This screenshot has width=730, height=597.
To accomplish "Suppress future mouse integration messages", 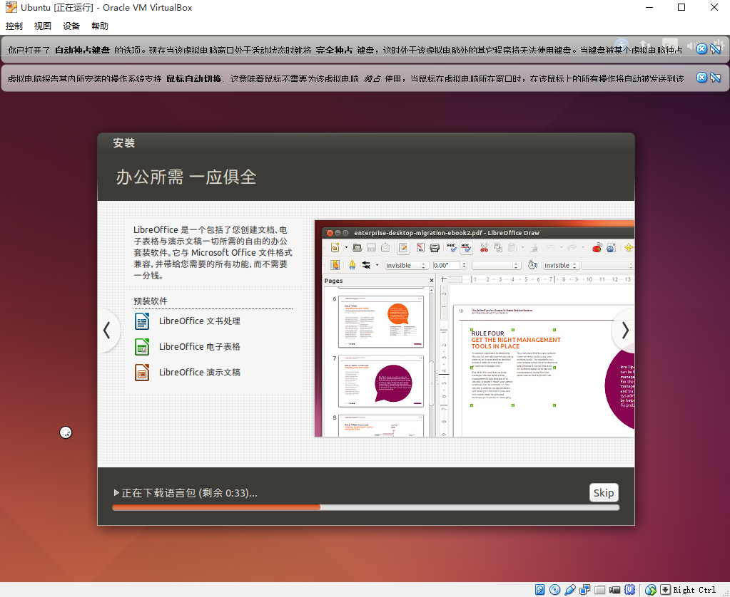I will (x=716, y=78).
